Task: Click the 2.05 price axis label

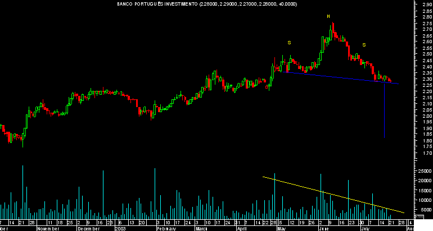Action: tap(427, 110)
